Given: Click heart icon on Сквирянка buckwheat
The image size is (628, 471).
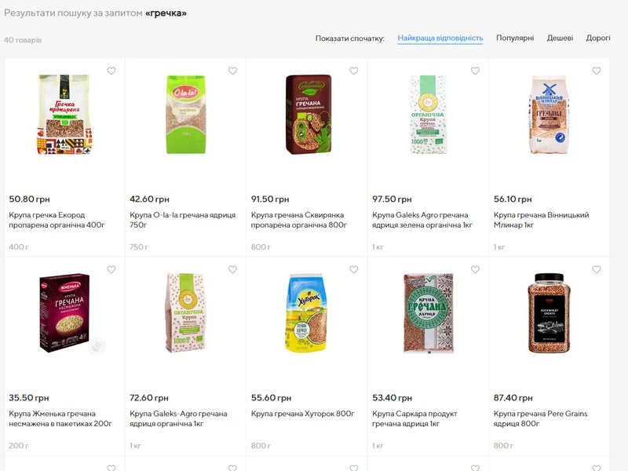Looking at the screenshot, I should pos(354,71).
